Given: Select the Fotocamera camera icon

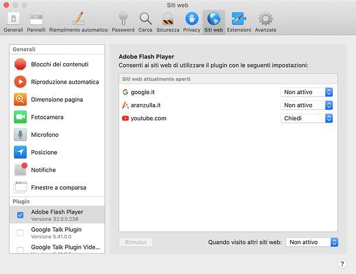Looking at the screenshot, I should (20, 117).
